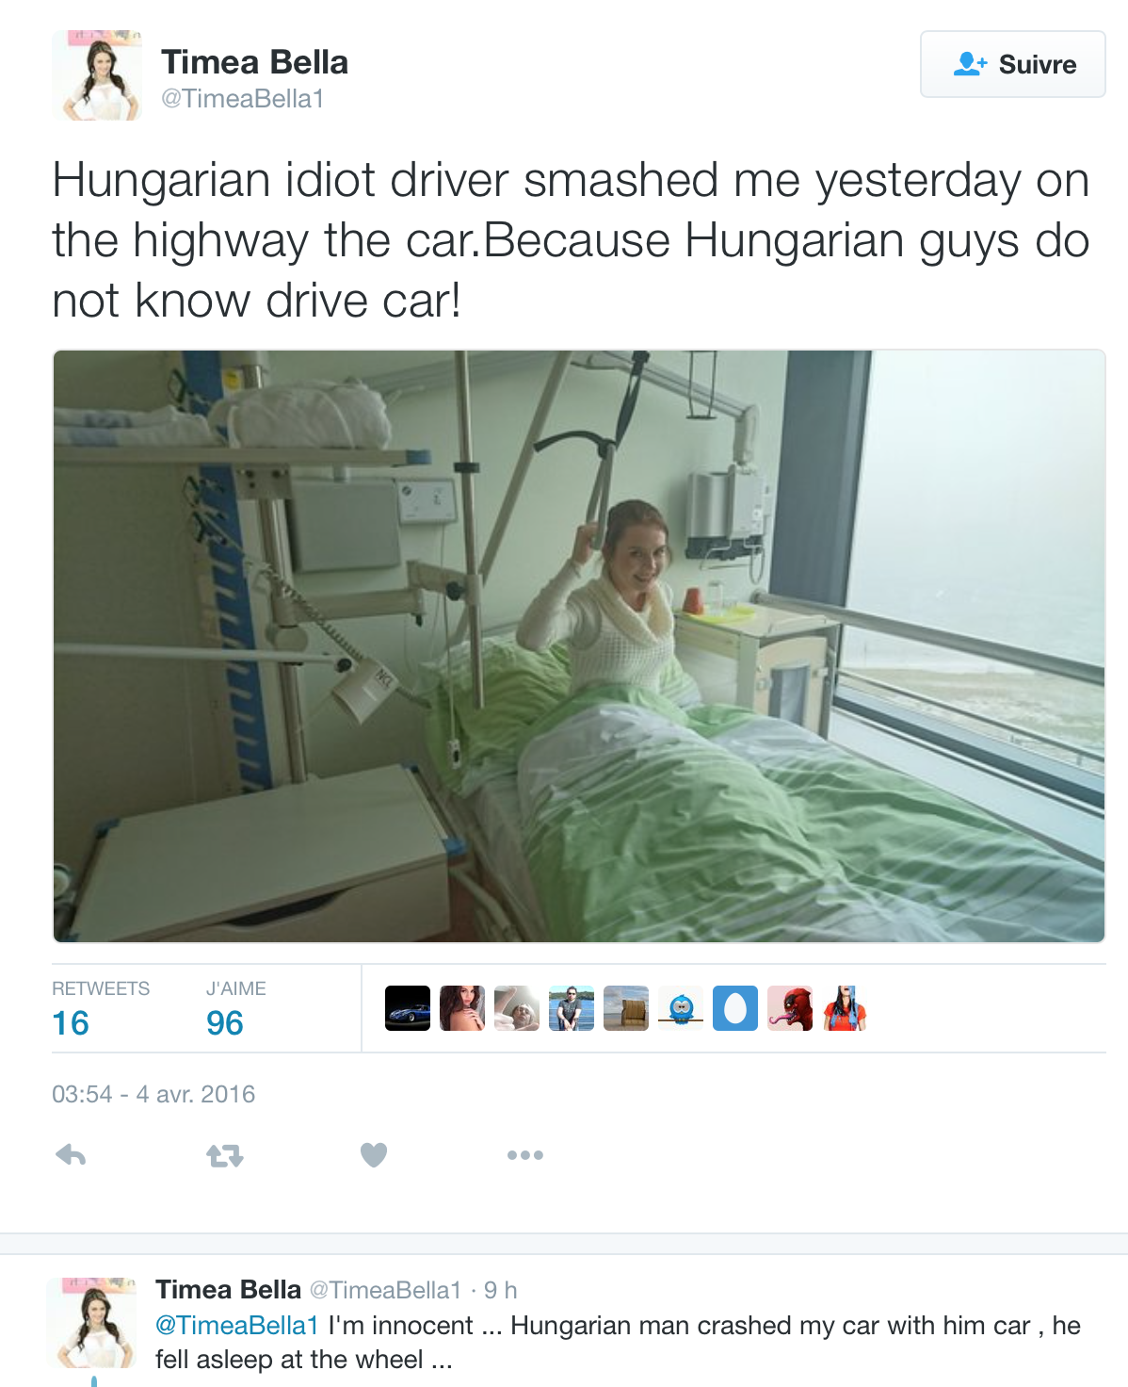1128x1387 pixels.
Task: Follow the account with the Suivre button
Action: pos(1012,64)
